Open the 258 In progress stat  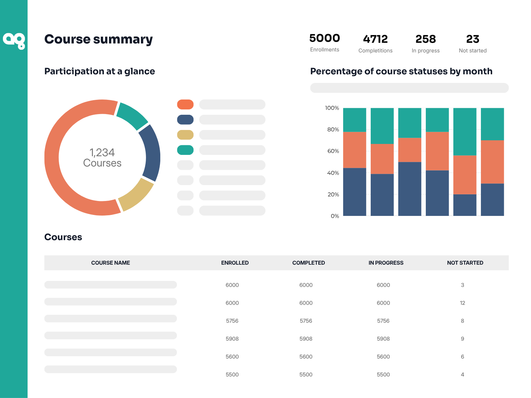pos(425,43)
